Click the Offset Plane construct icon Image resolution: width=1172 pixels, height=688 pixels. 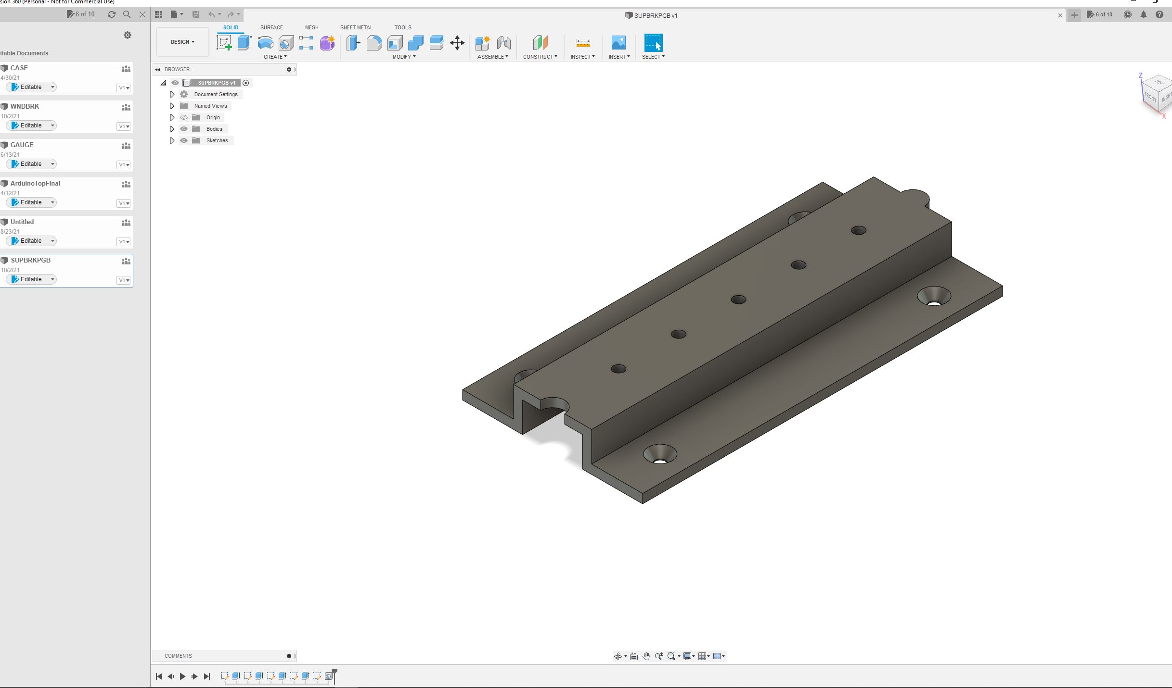point(540,43)
